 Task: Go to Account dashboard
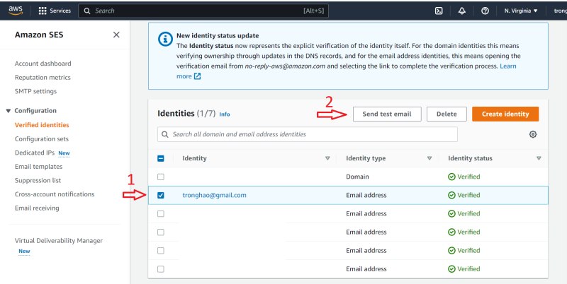43,64
